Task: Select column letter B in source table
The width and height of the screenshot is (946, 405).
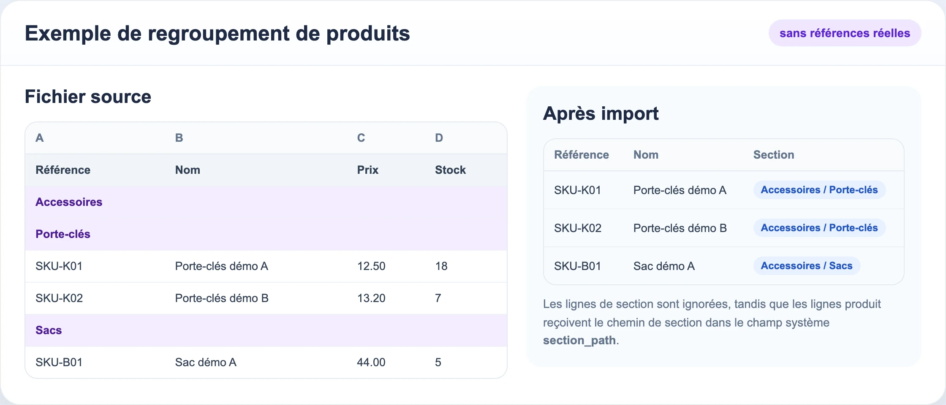Action: (x=179, y=138)
